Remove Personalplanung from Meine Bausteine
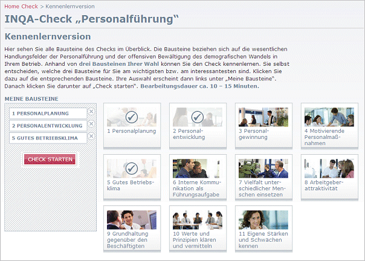Screen dimensions: 365x261 (x=91, y=112)
